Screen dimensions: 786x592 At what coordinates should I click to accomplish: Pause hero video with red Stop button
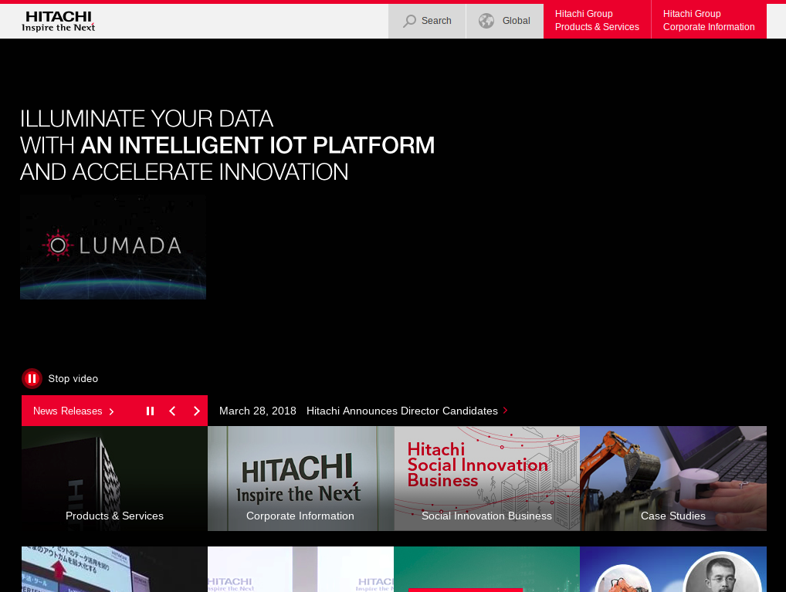[32, 378]
